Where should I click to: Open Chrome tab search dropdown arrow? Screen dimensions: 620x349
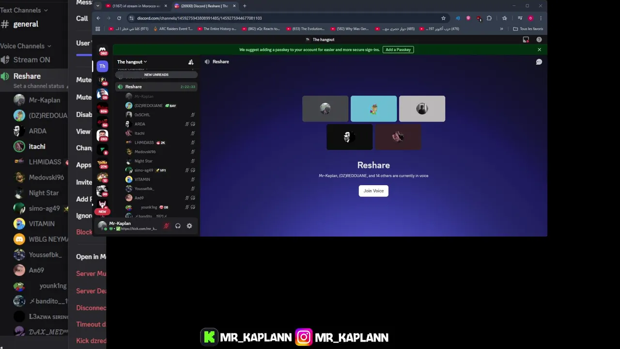point(98,6)
